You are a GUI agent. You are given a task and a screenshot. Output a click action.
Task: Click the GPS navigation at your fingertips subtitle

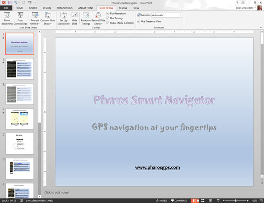coord(154,127)
